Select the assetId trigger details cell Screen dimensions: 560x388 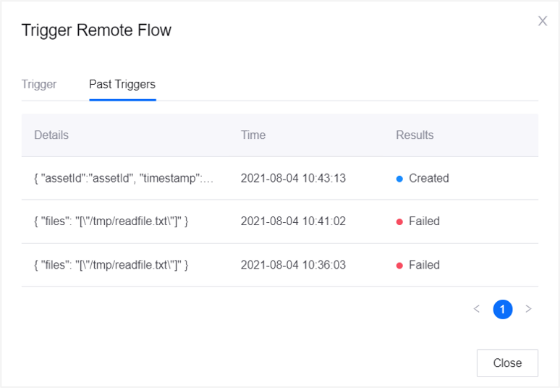click(124, 178)
